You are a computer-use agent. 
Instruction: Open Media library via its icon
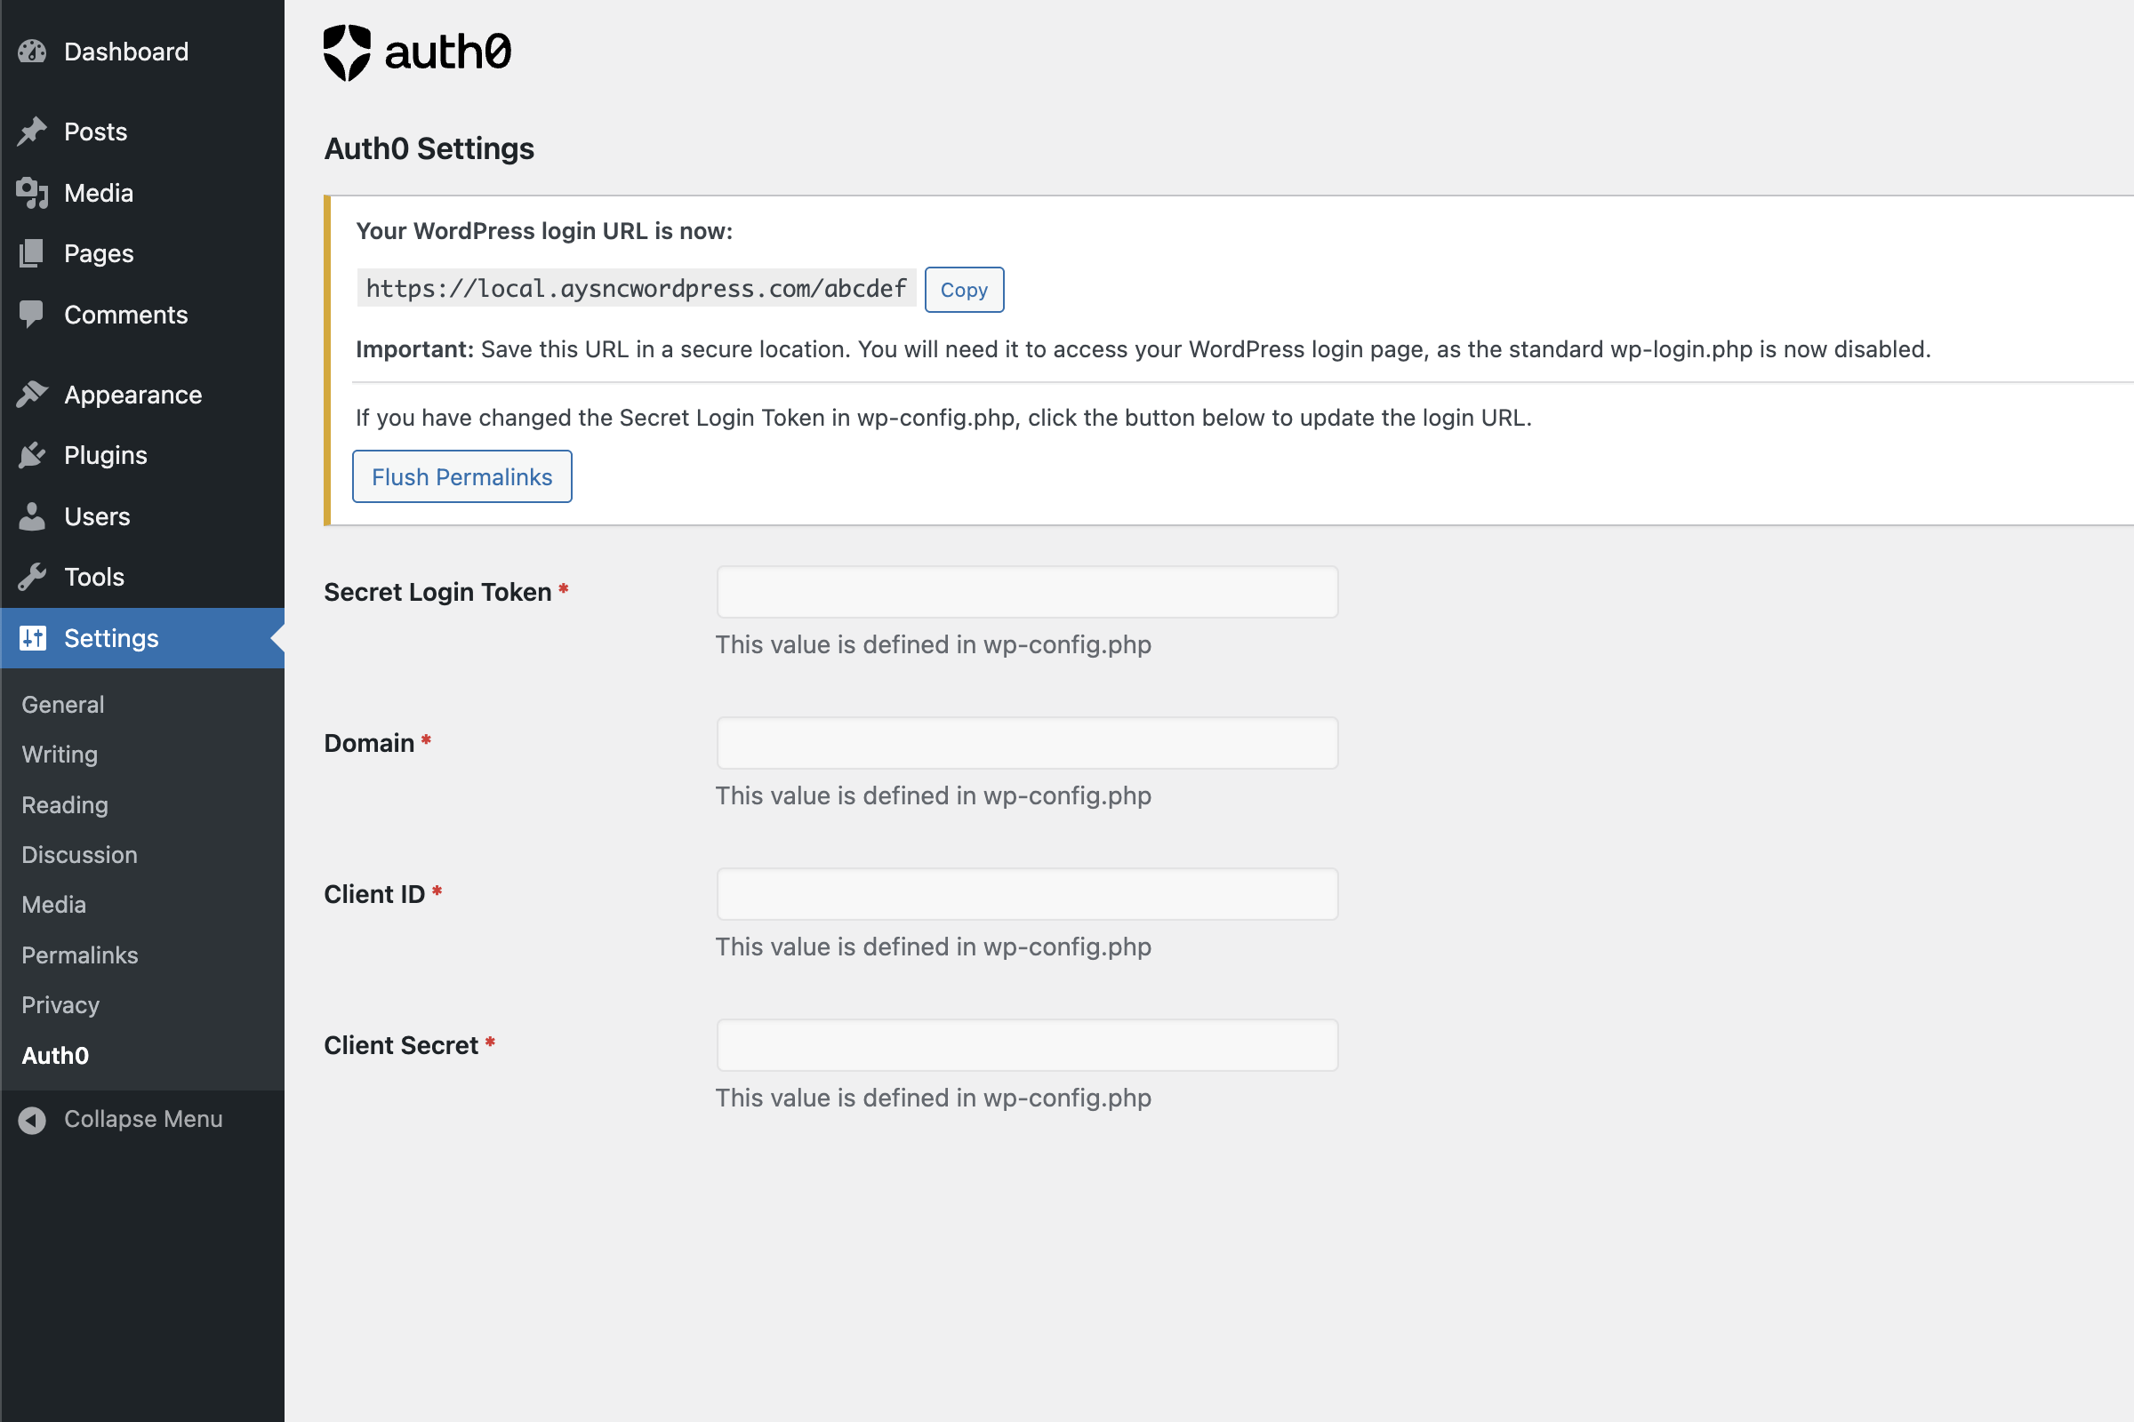coord(32,192)
